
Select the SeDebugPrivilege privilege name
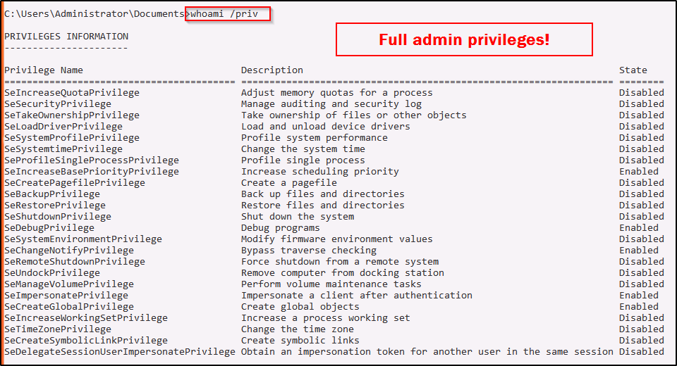49,227
